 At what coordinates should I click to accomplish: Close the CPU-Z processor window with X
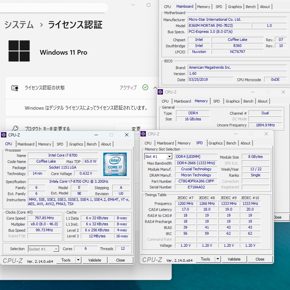pyautogui.click(x=127, y=135)
